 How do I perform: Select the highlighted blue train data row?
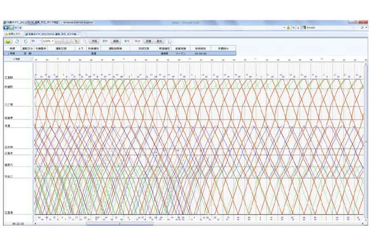(120, 53)
